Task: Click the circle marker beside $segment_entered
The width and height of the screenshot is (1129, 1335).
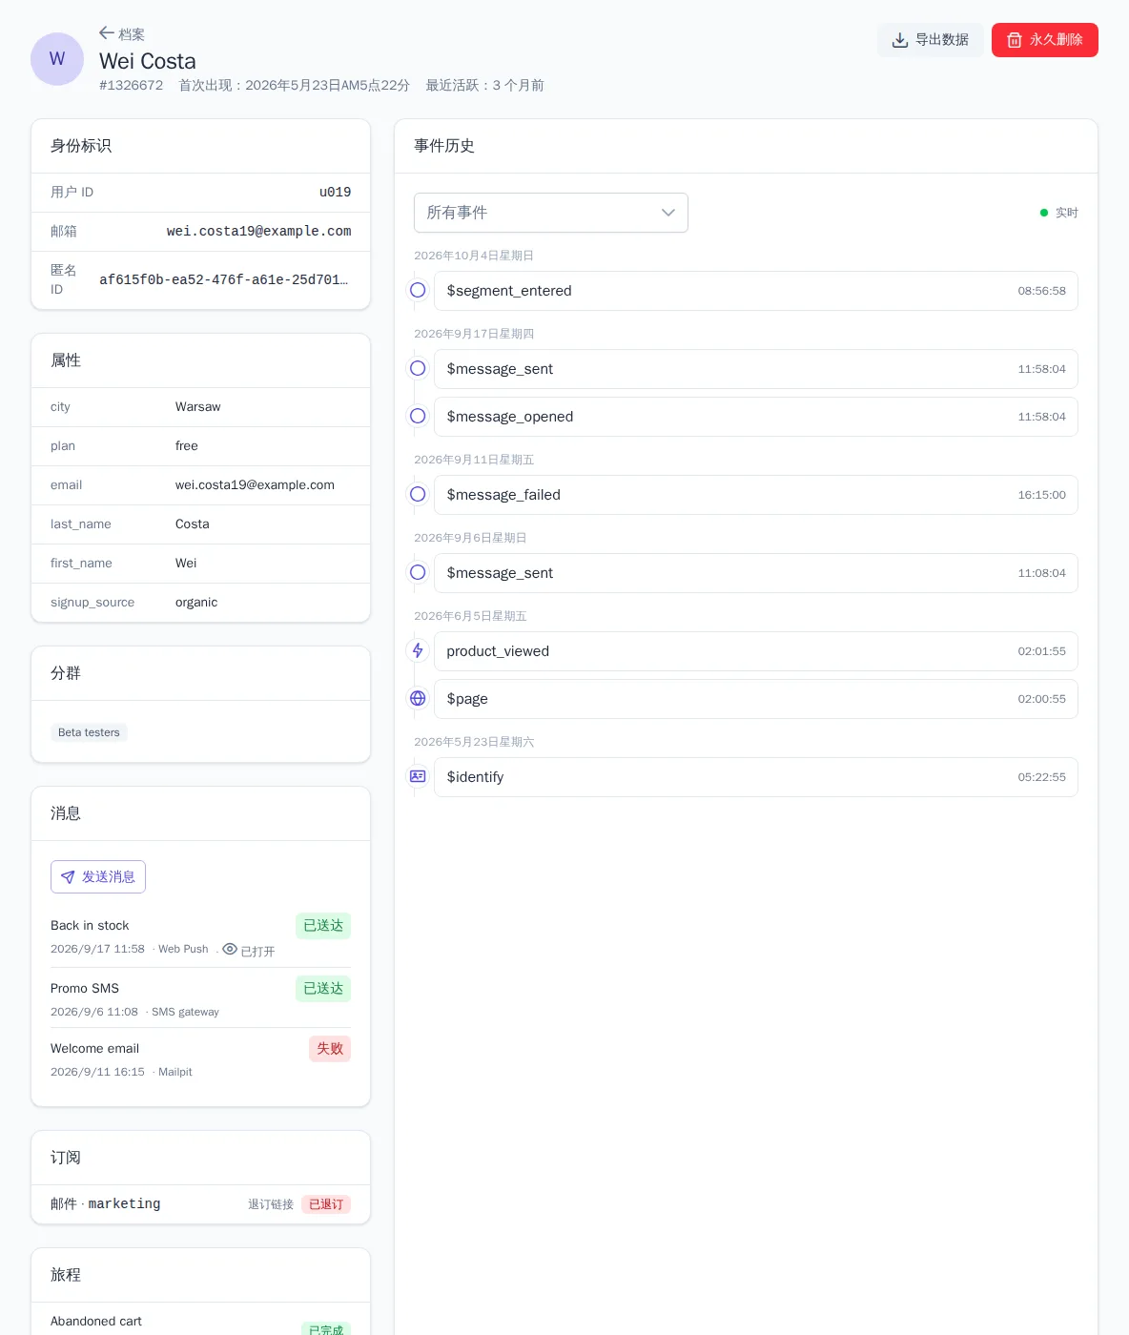Action: pos(418,290)
